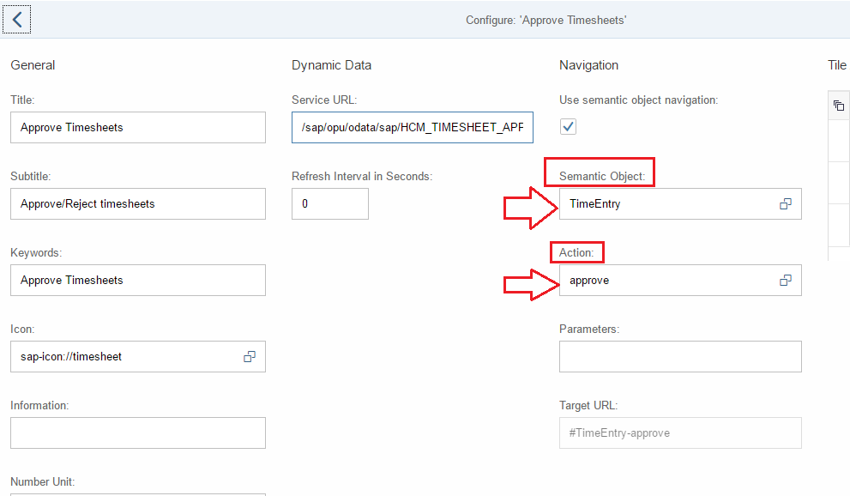Open value help for Icon field
850x496 pixels.
(250, 357)
